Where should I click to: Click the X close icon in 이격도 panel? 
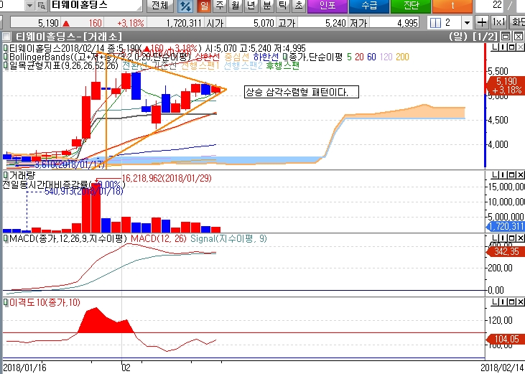(520, 302)
